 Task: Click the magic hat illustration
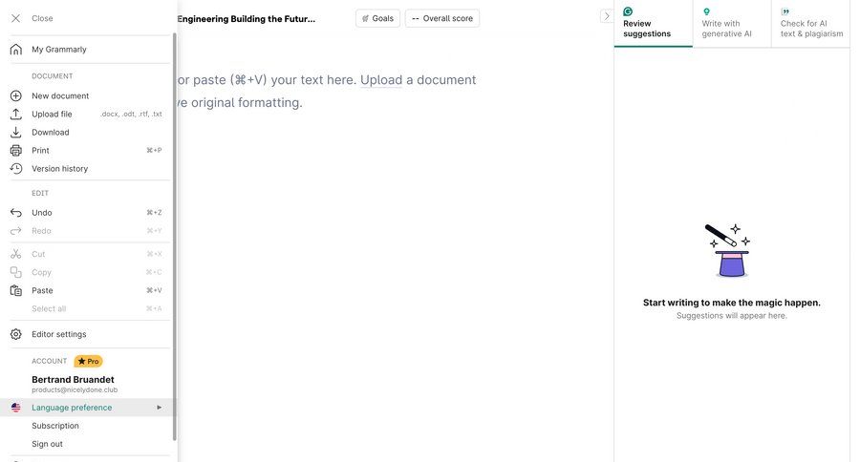click(x=732, y=250)
